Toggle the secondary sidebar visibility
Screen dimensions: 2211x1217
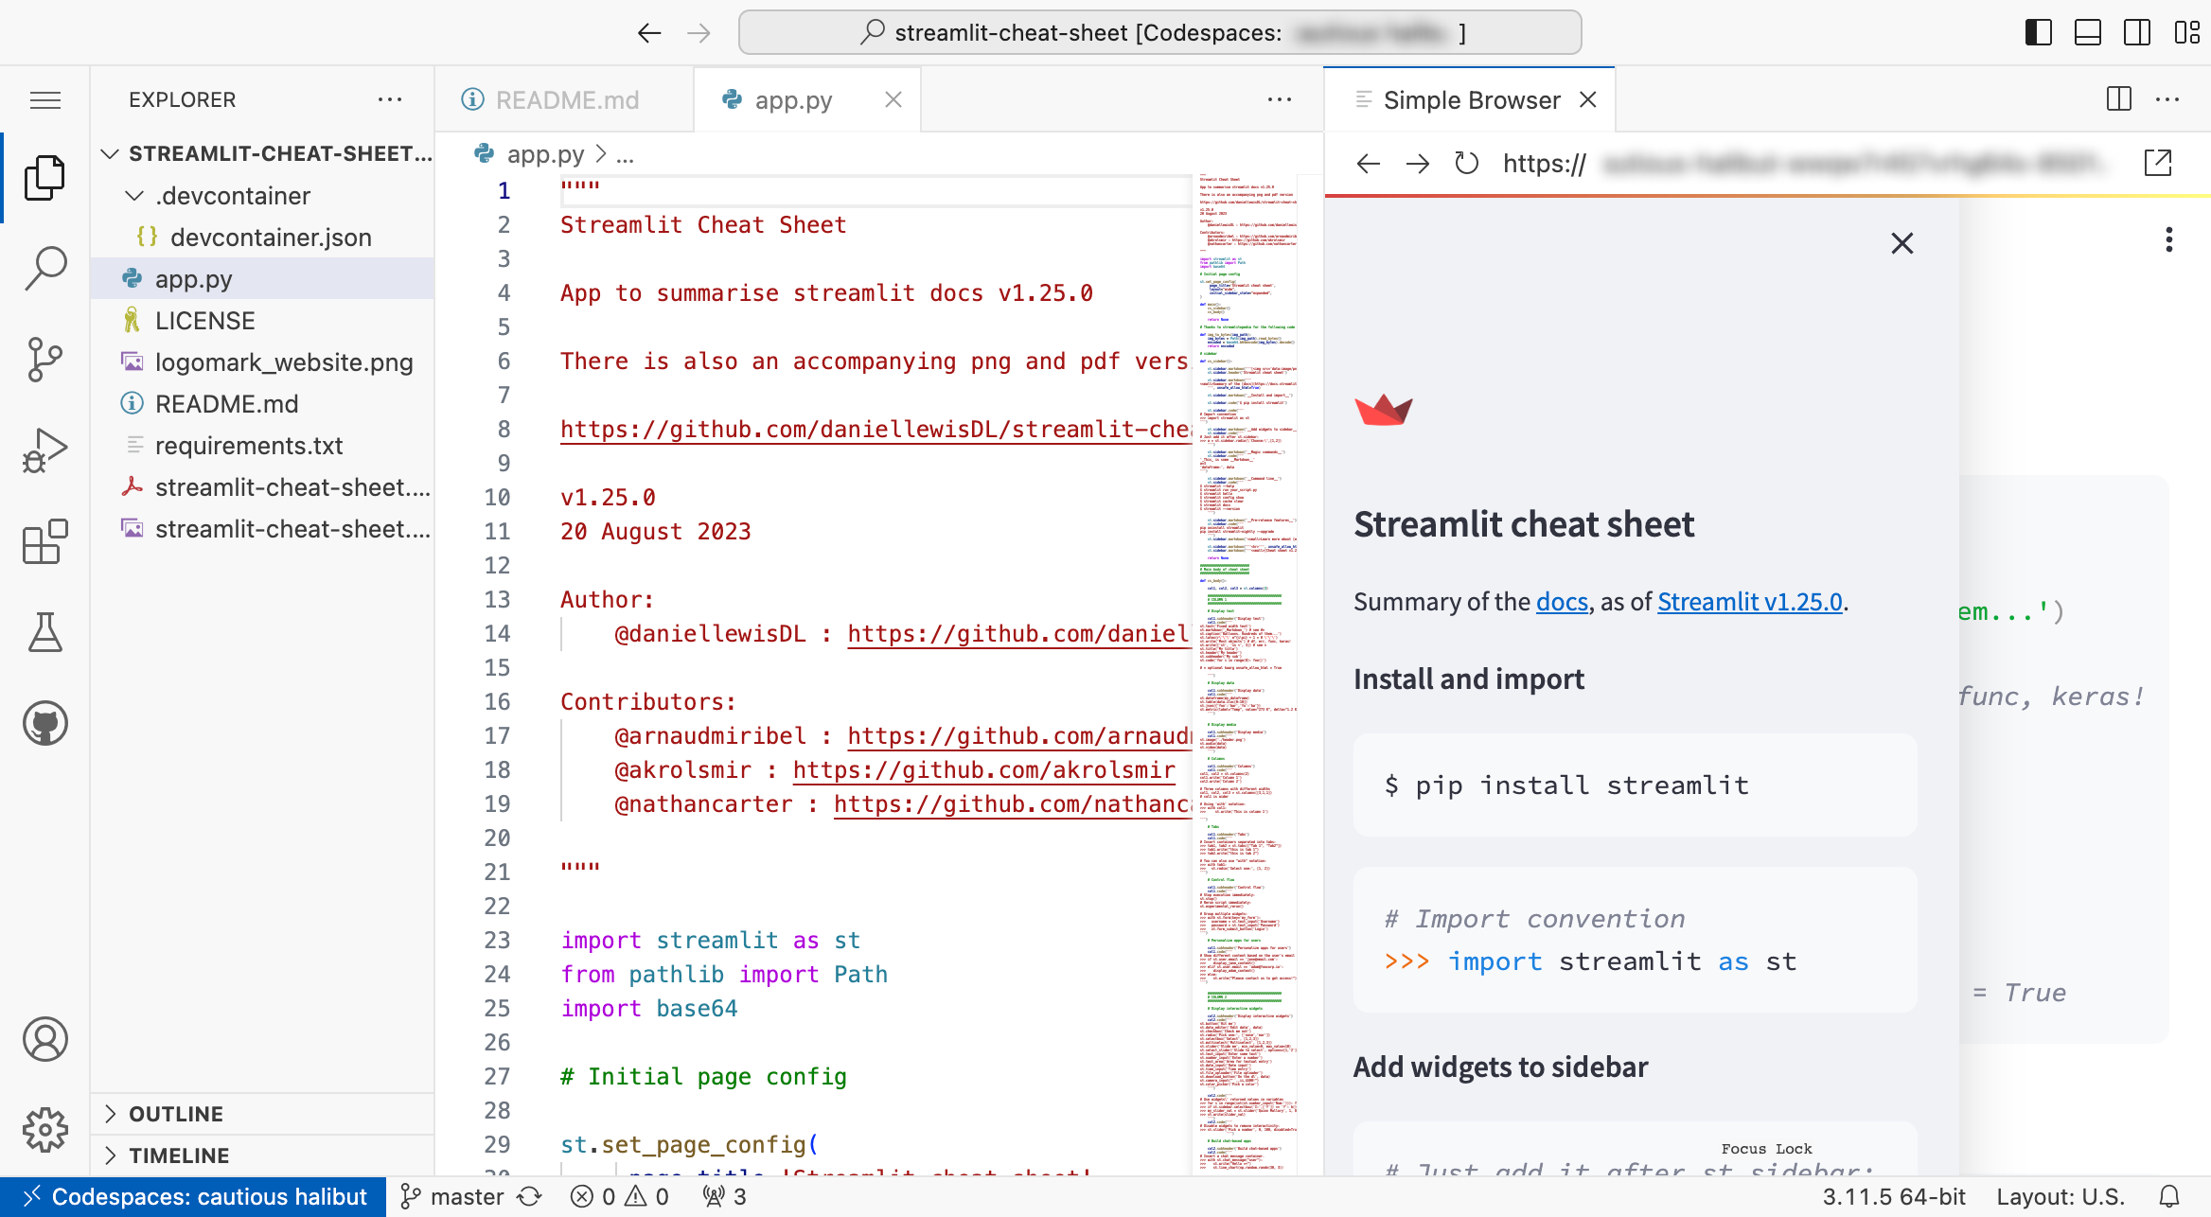[x=2137, y=33]
